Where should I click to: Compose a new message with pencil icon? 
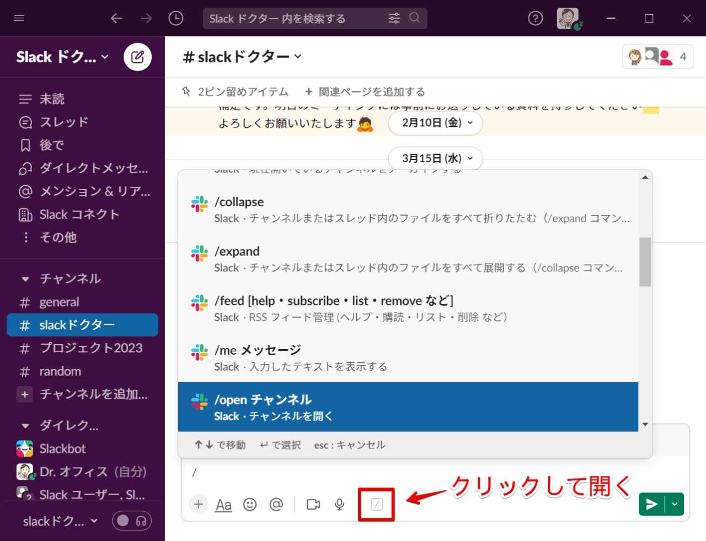point(138,57)
